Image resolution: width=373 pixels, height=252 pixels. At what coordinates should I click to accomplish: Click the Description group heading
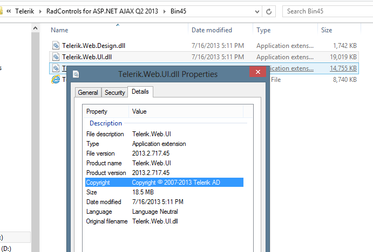click(106, 123)
